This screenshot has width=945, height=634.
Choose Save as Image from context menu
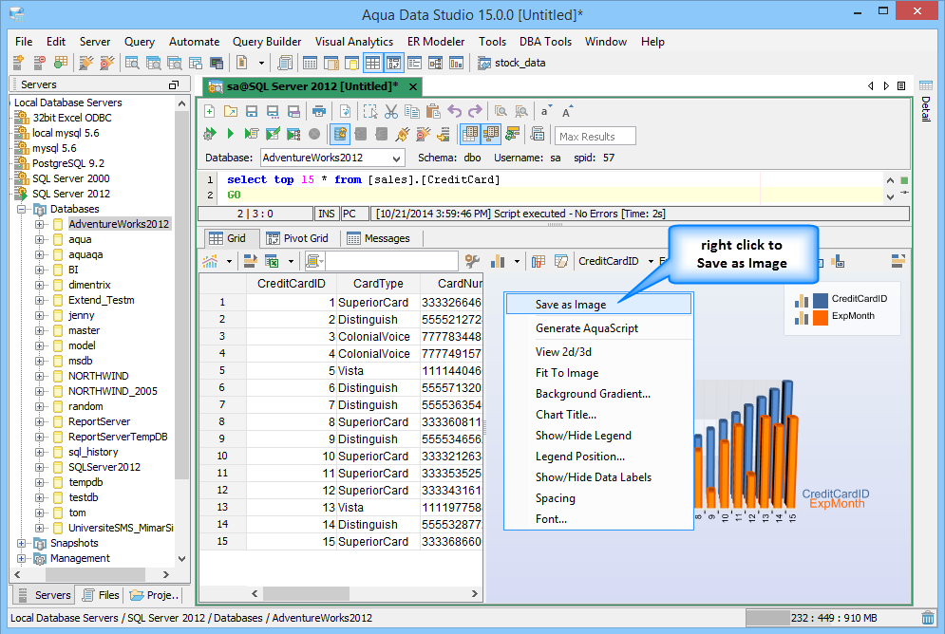(598, 304)
